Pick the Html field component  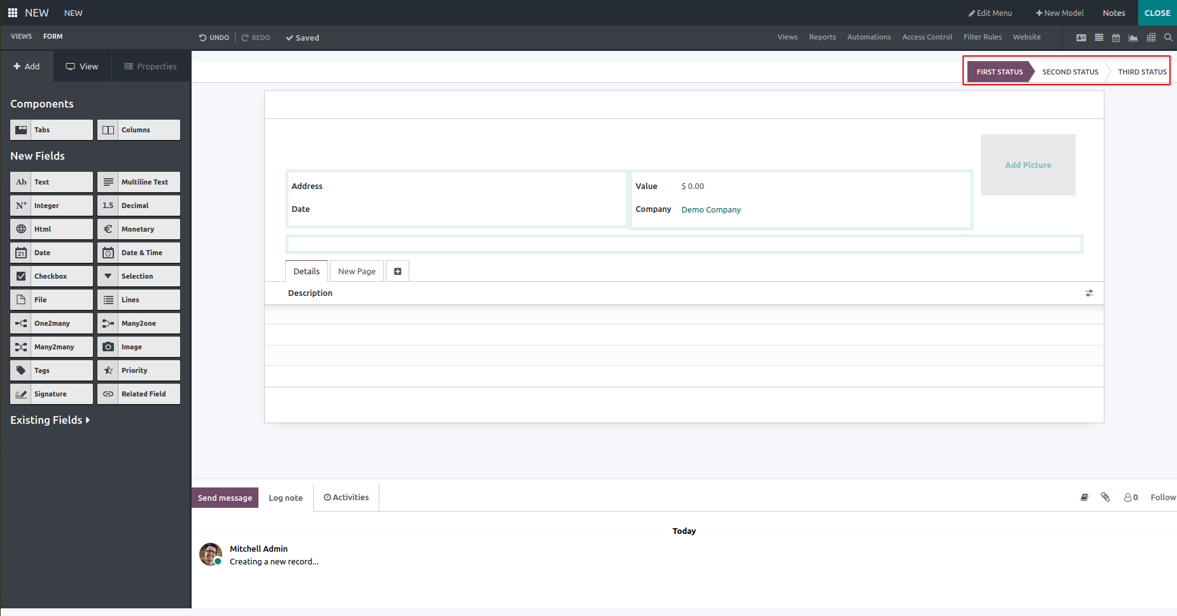(52, 229)
